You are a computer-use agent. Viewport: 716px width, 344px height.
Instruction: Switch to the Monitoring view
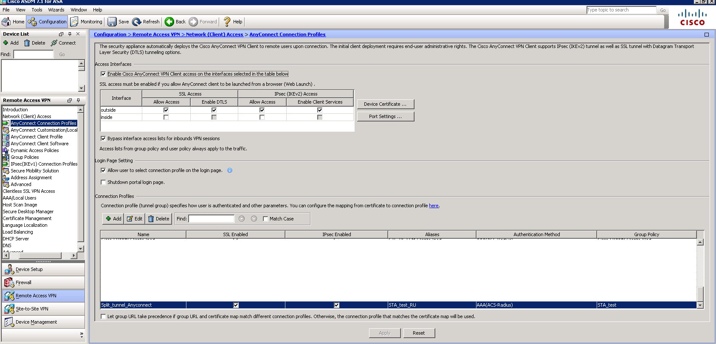pos(86,22)
